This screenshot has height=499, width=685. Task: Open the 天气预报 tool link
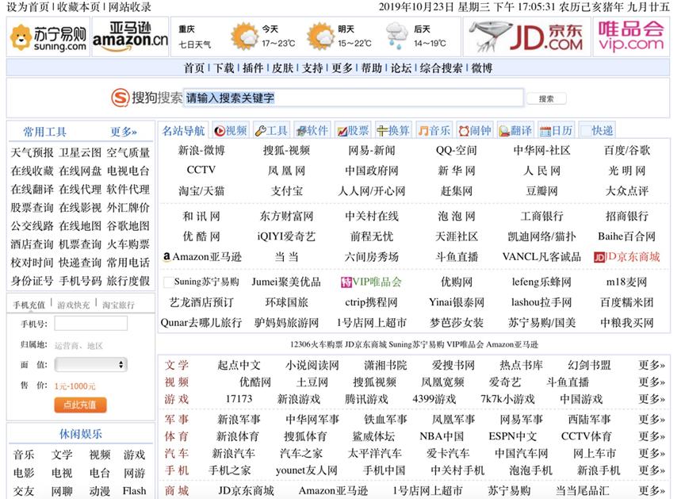32,152
